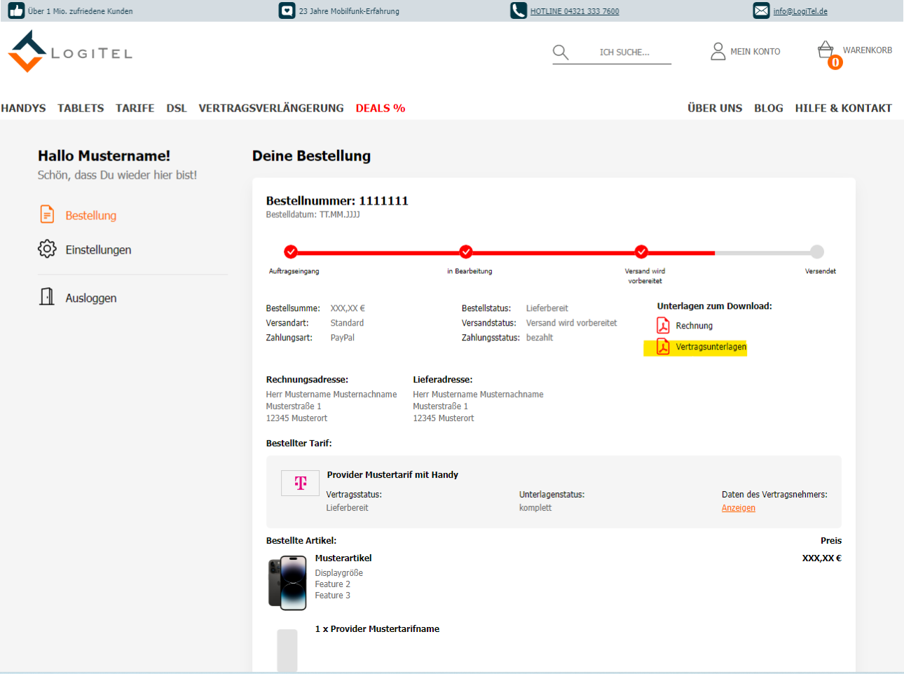The width and height of the screenshot is (904, 674).
Task: Open HILFE & KONTAKT page
Action: tap(843, 108)
